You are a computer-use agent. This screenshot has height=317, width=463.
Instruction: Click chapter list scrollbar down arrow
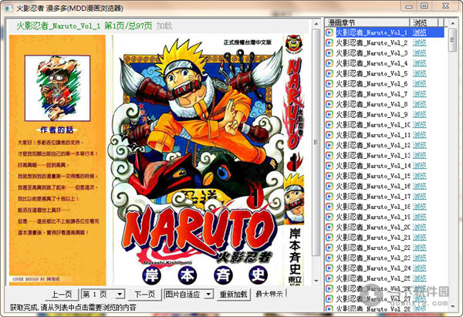pyautogui.click(x=453, y=307)
